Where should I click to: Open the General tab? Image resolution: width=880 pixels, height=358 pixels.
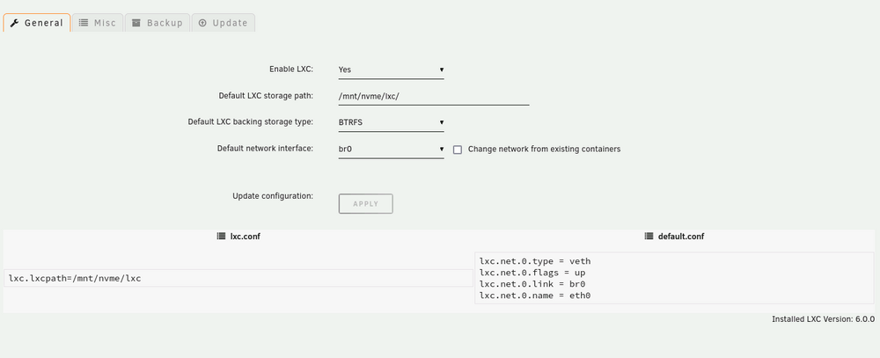pyautogui.click(x=36, y=23)
